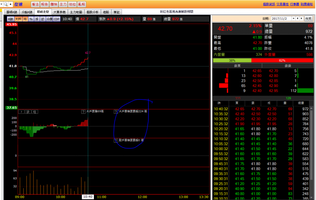This screenshot has height=200, width=316.
Task: Select the 10:40:32 trade row
Action: tap(261, 109)
